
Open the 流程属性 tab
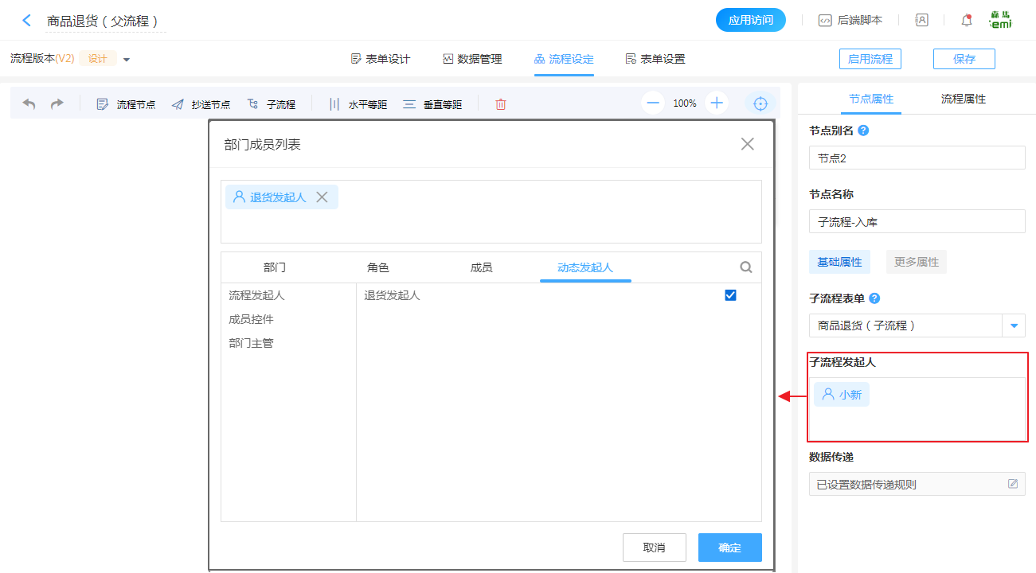(x=963, y=99)
